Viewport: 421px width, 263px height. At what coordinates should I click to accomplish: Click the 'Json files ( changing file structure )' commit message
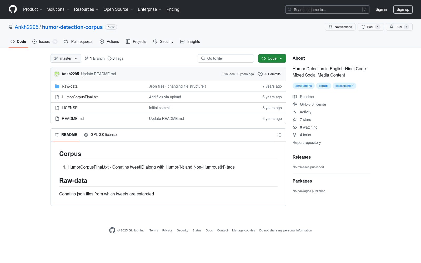(x=178, y=86)
